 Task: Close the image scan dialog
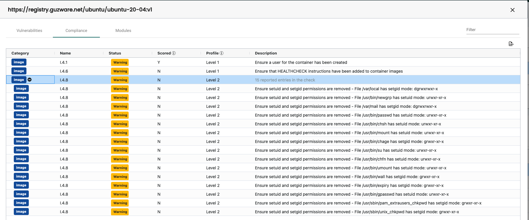pos(513,10)
